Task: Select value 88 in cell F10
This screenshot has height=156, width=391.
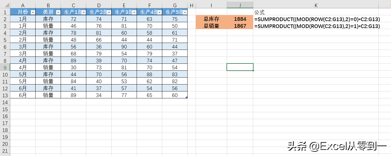Action: click(x=149, y=74)
